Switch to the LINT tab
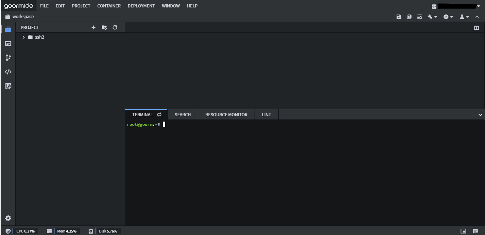Viewport: 485px width, 235px height. (x=267, y=115)
